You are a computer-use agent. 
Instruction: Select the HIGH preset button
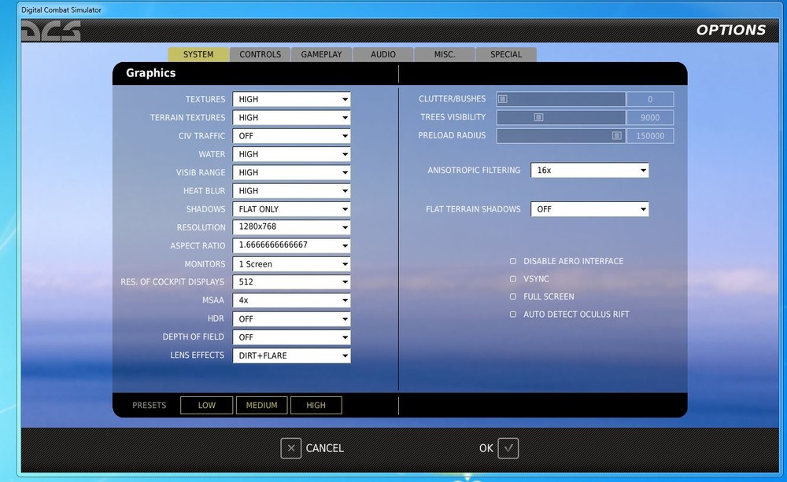coord(316,405)
